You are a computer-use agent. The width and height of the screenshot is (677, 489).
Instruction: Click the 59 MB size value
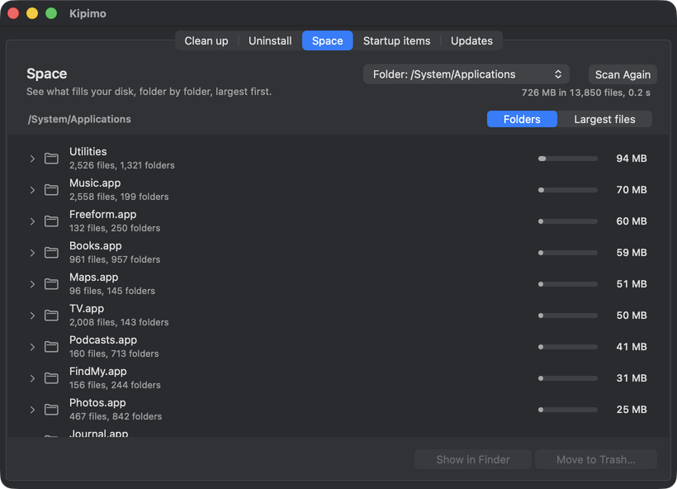tap(632, 253)
